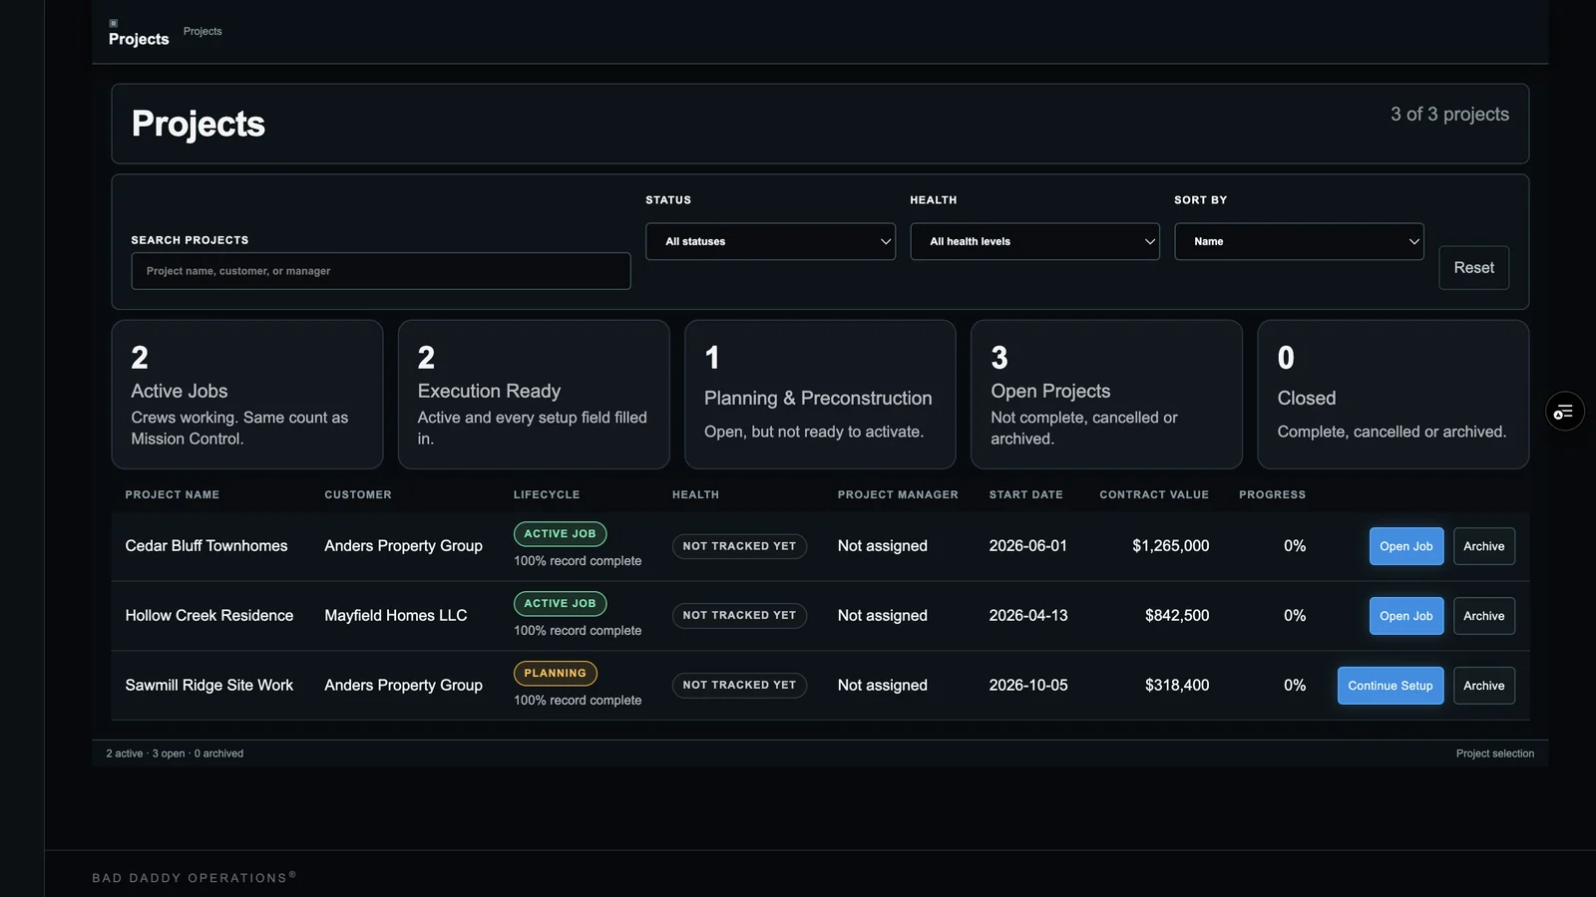Open the floating checklist icon at right edge
Image resolution: width=1596 pixels, height=897 pixels.
(x=1564, y=412)
